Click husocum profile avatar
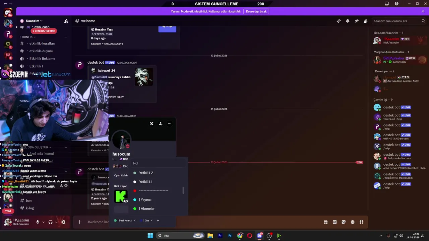429x241 pixels. 121,140
